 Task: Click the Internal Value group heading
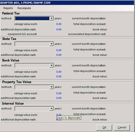13,103
